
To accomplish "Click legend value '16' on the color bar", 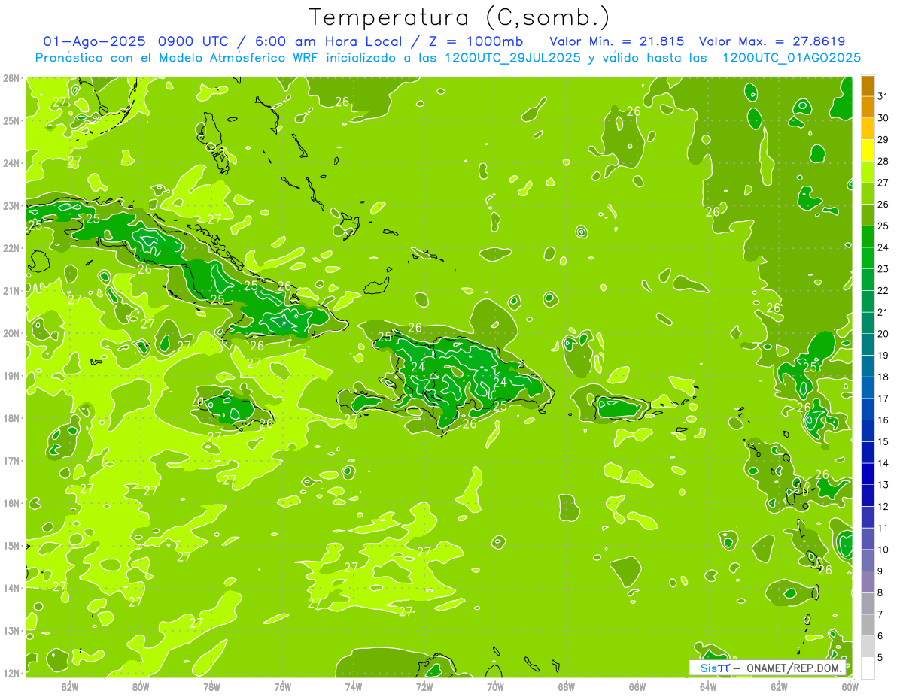I will 883,420.
